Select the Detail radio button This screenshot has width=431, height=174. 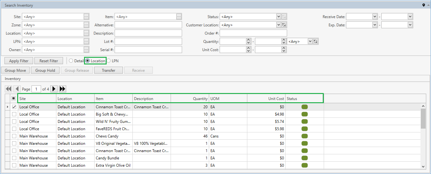click(x=71, y=61)
